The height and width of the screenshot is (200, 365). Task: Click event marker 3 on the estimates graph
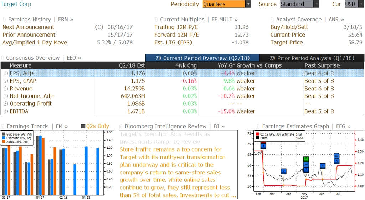[306, 169]
